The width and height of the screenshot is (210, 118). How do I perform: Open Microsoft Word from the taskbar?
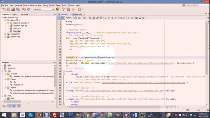(134, 115)
